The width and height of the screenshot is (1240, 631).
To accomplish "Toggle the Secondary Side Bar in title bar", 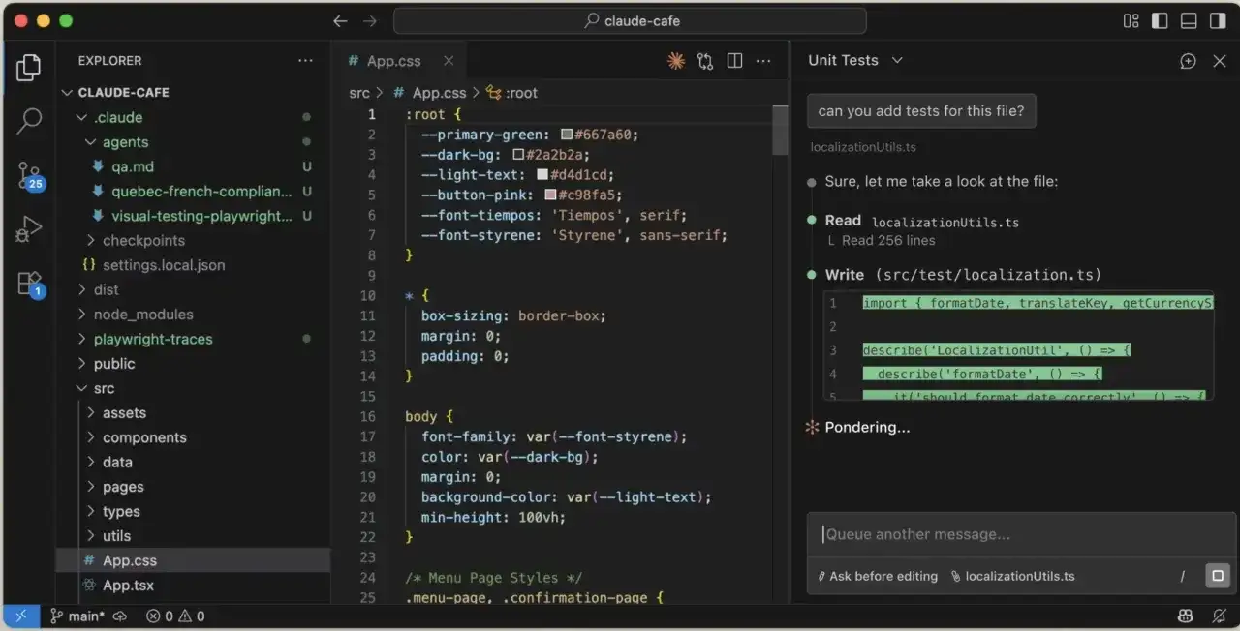I will pyautogui.click(x=1218, y=20).
